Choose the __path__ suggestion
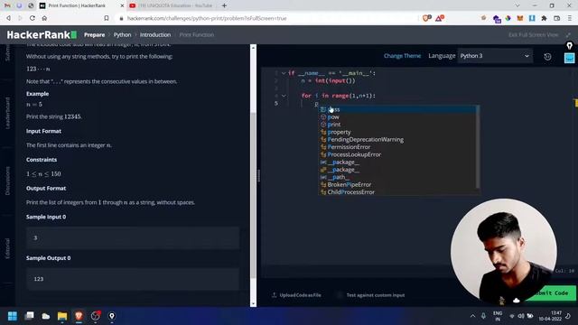The image size is (578, 325). tap(397, 177)
